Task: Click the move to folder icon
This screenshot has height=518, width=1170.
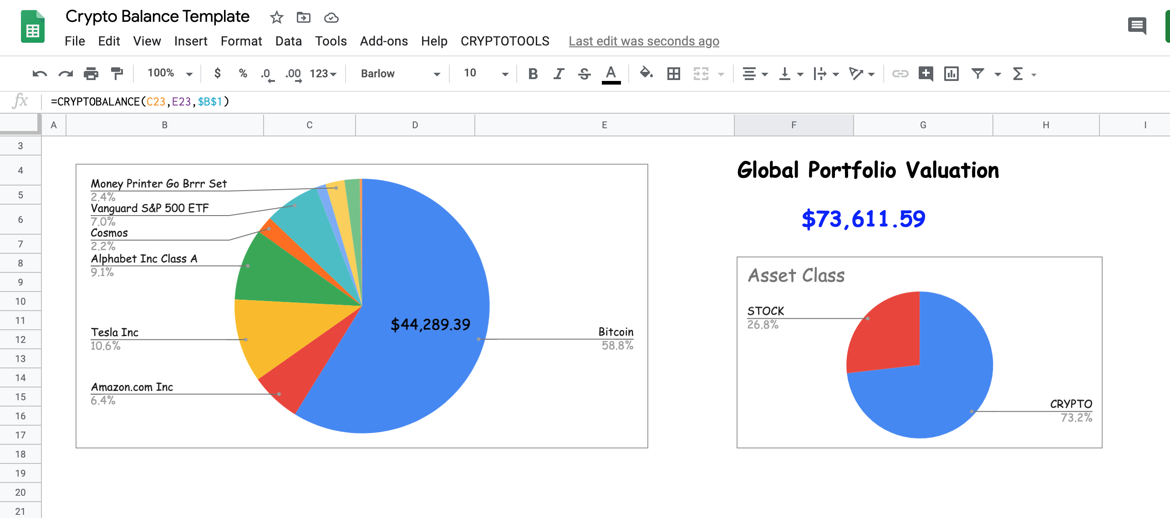Action: (303, 18)
